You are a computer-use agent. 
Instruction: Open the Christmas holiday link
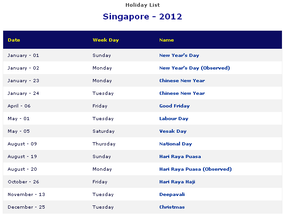[x=172, y=207]
